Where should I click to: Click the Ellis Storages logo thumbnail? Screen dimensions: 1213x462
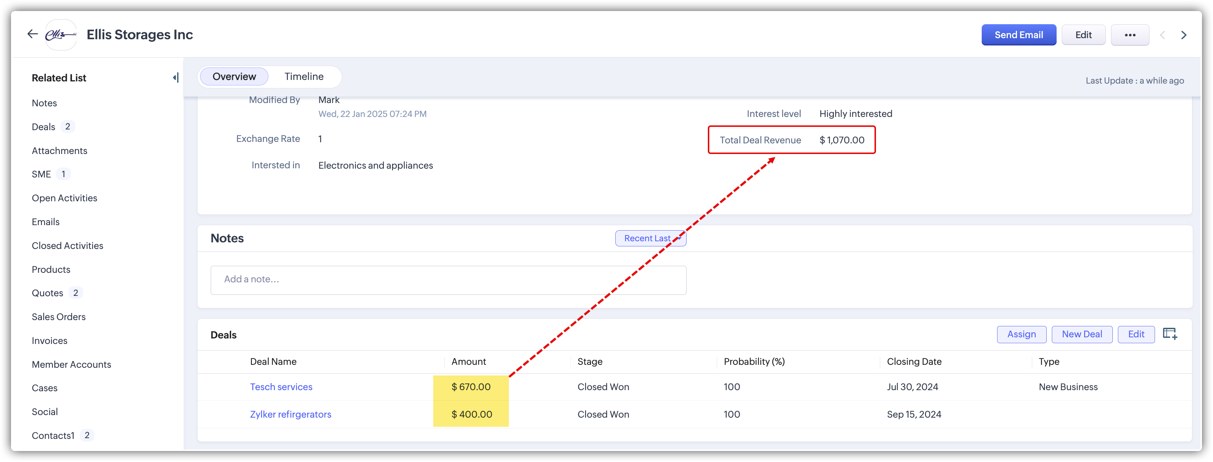click(60, 34)
